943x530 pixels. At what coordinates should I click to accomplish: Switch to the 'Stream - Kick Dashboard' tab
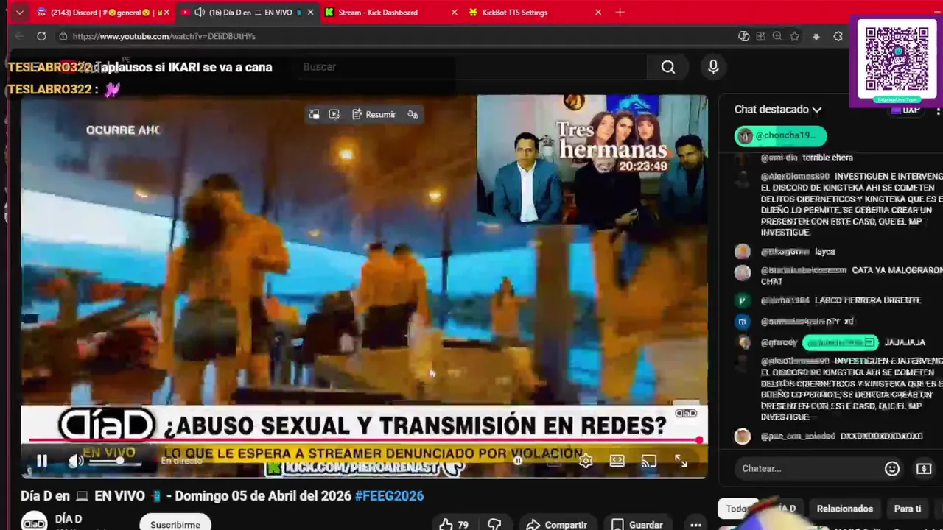[x=390, y=13]
